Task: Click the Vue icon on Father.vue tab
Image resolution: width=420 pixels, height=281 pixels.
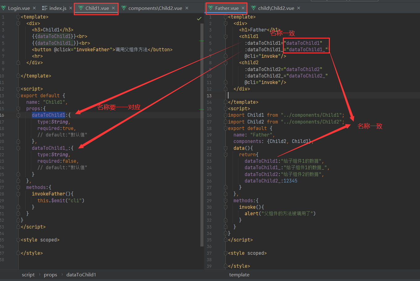Action: coord(211,8)
